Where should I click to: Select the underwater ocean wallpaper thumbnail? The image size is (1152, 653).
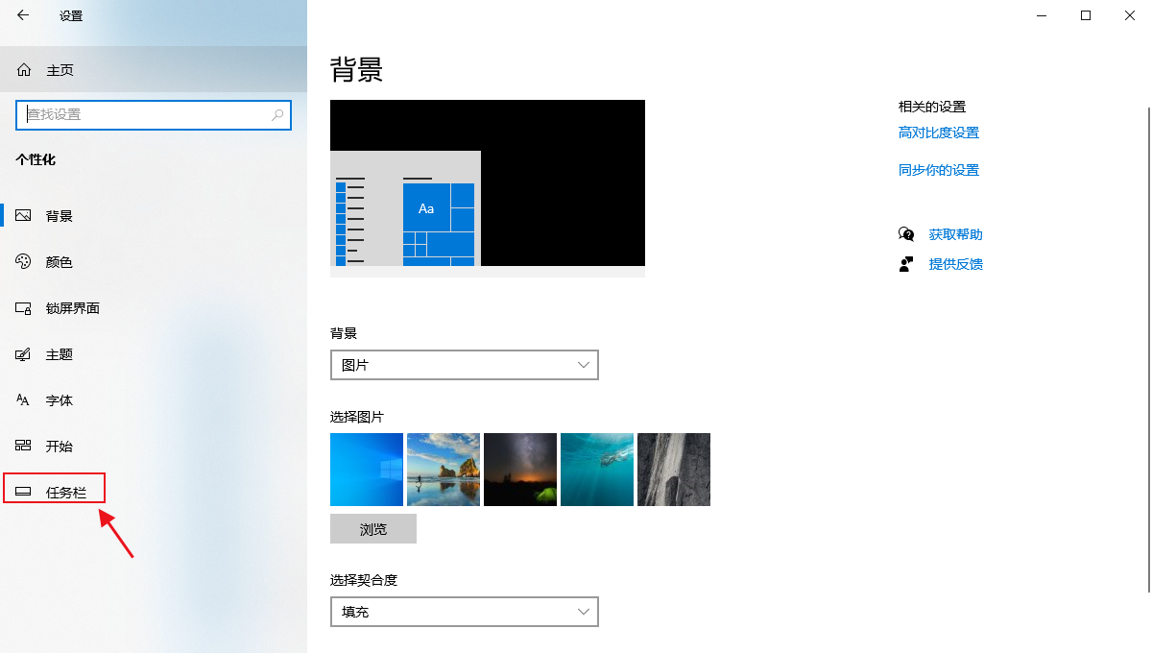(x=596, y=469)
